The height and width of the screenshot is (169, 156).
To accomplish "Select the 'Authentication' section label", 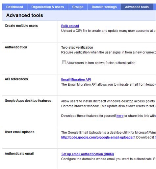I will (16, 47).
